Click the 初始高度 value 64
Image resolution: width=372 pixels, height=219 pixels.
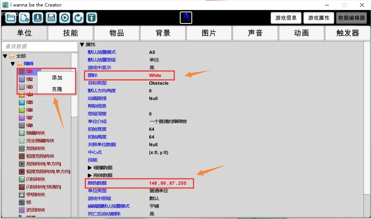[152, 137]
